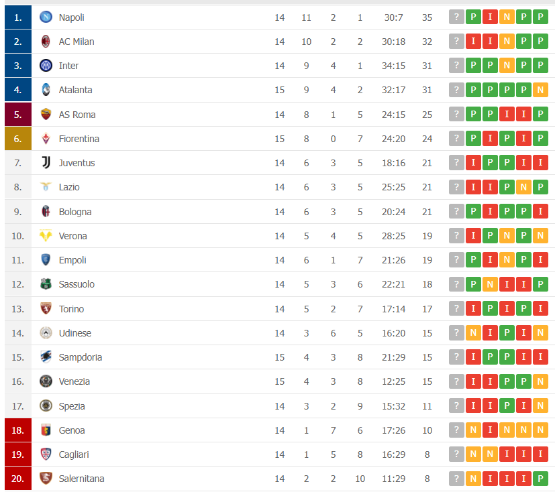Open the Salernitana team link

point(81,479)
